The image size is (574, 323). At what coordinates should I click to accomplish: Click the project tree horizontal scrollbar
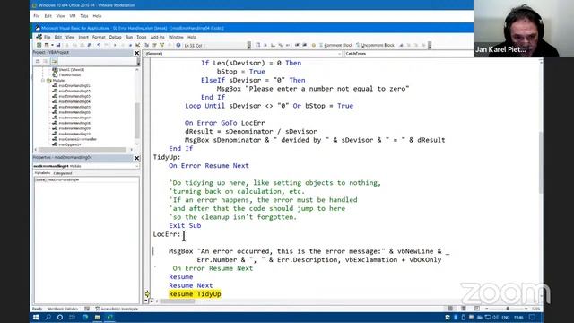(x=83, y=150)
